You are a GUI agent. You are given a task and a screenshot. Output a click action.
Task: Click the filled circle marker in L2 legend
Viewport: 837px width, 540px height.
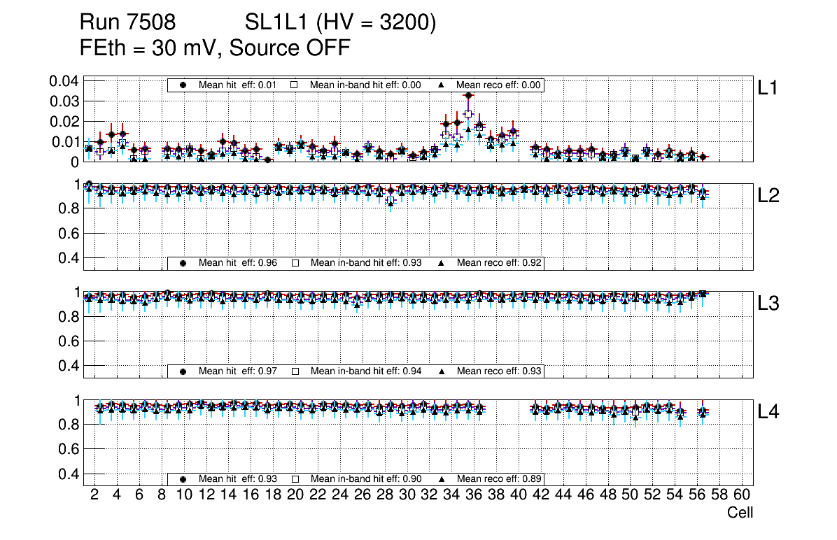183,263
